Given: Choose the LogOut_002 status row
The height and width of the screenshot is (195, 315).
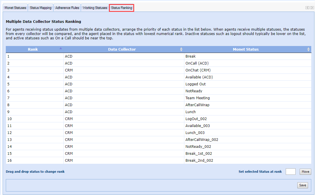Looking at the screenshot, I should coord(196,119).
